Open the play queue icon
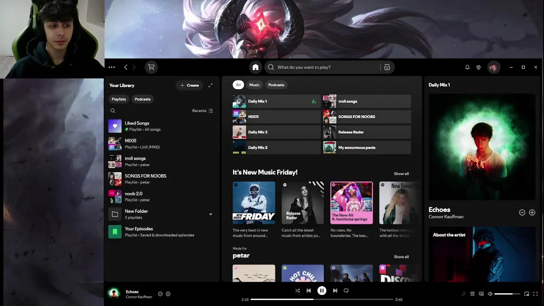 coord(472,294)
